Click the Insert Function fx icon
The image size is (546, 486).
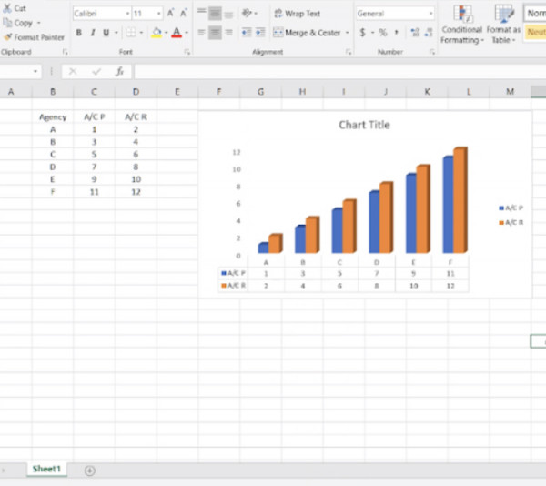coord(119,72)
